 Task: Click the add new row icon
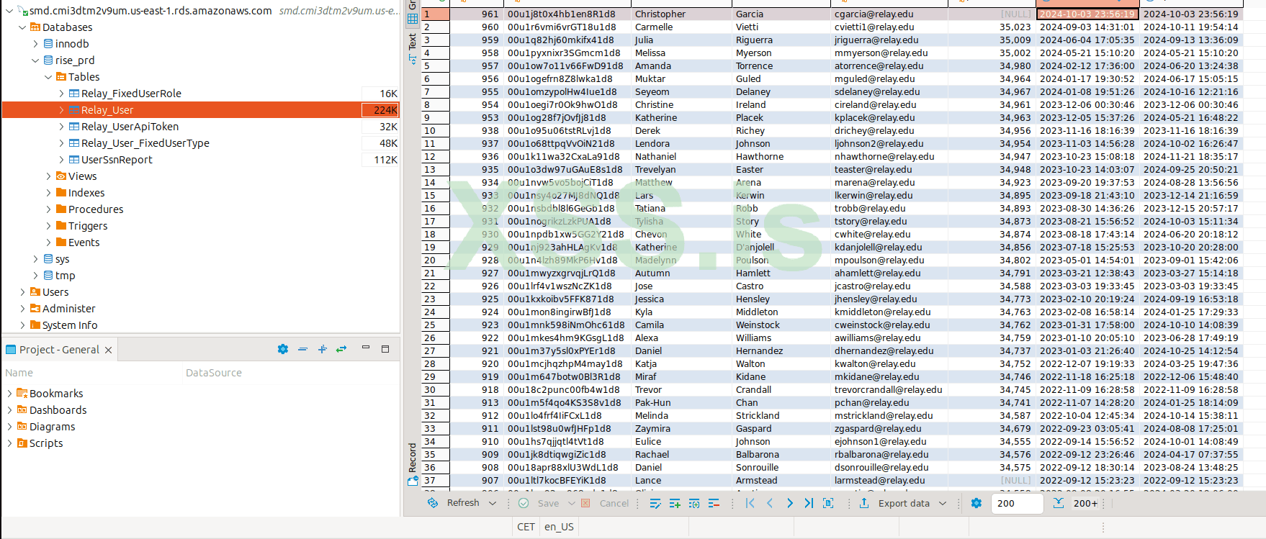coord(675,503)
